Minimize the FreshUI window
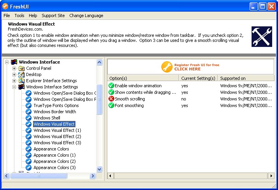The height and width of the screenshot is (190, 278). pyautogui.click(x=254, y=7)
